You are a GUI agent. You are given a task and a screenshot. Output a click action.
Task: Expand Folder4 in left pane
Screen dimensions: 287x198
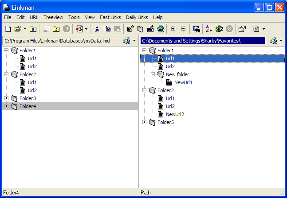(x=6, y=106)
